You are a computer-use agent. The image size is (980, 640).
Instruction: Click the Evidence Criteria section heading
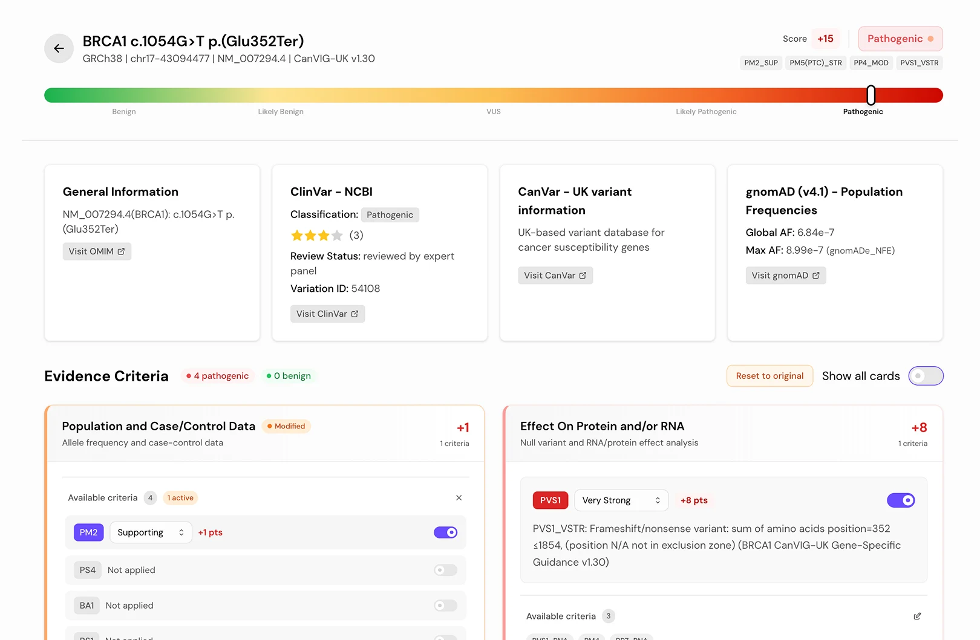pos(106,376)
